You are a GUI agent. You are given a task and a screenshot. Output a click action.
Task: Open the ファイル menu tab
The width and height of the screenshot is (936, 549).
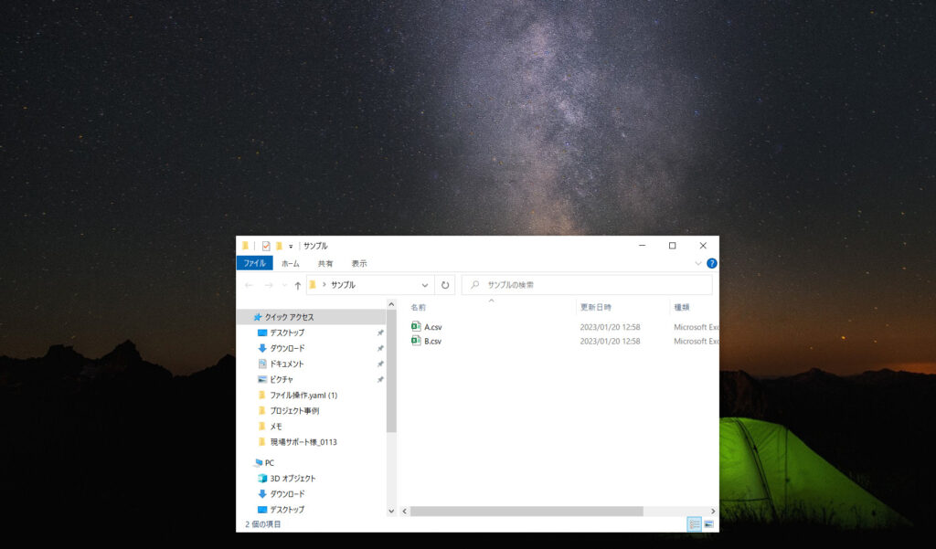point(254,263)
